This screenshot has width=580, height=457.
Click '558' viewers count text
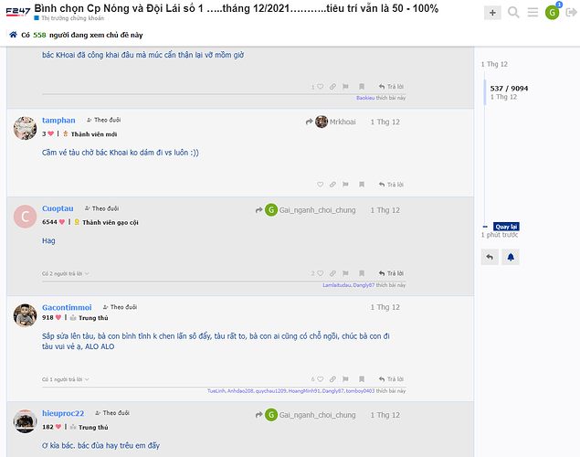[39, 35]
